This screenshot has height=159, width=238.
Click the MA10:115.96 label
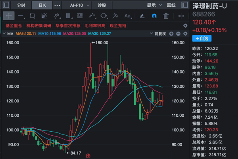coord(50,34)
